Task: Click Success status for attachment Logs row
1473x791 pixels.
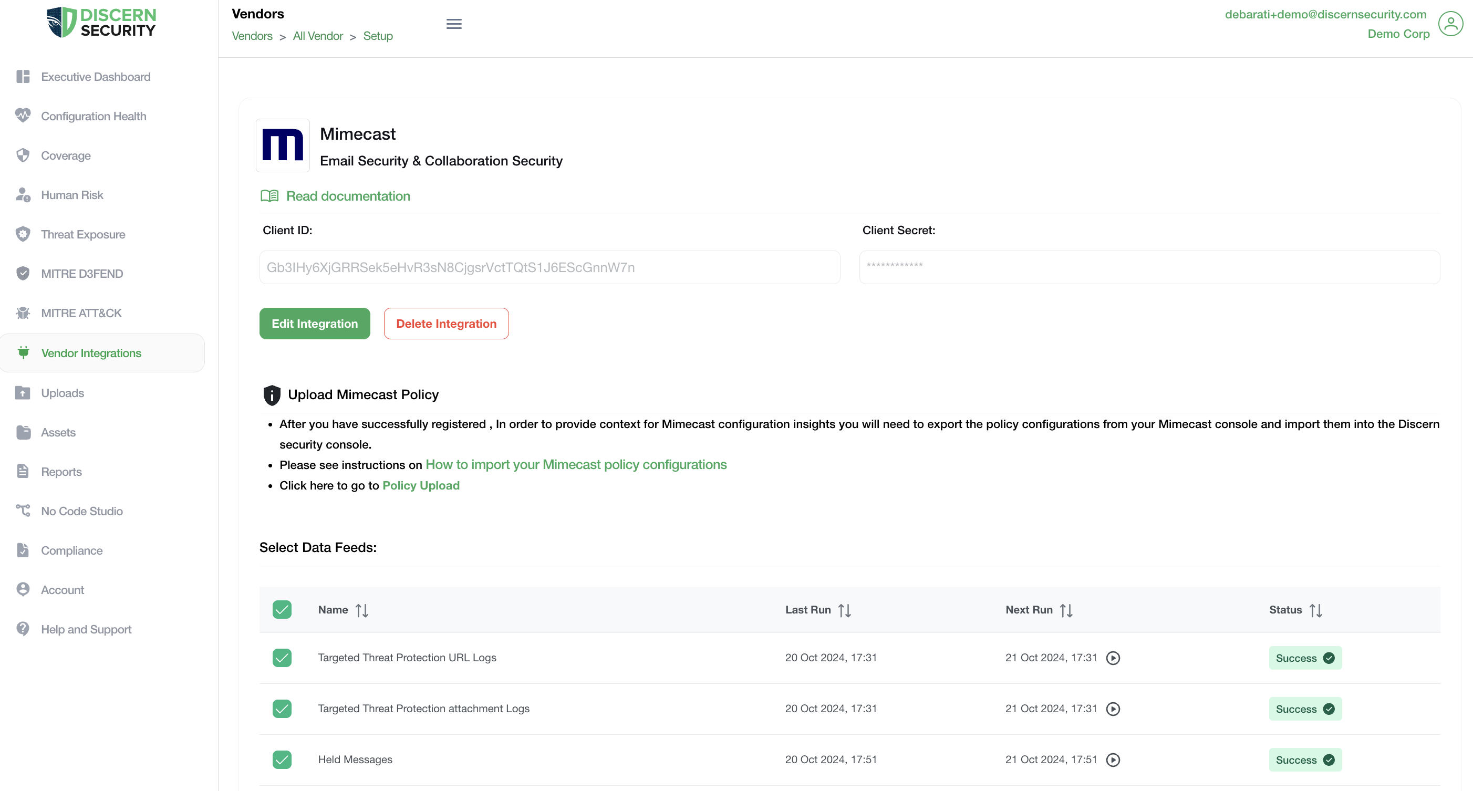Action: pos(1305,709)
